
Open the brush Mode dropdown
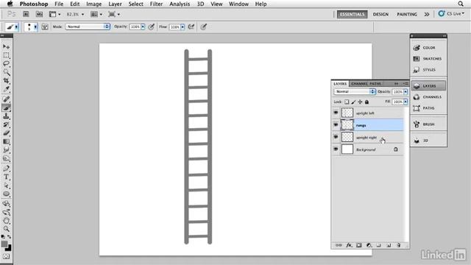88,26
